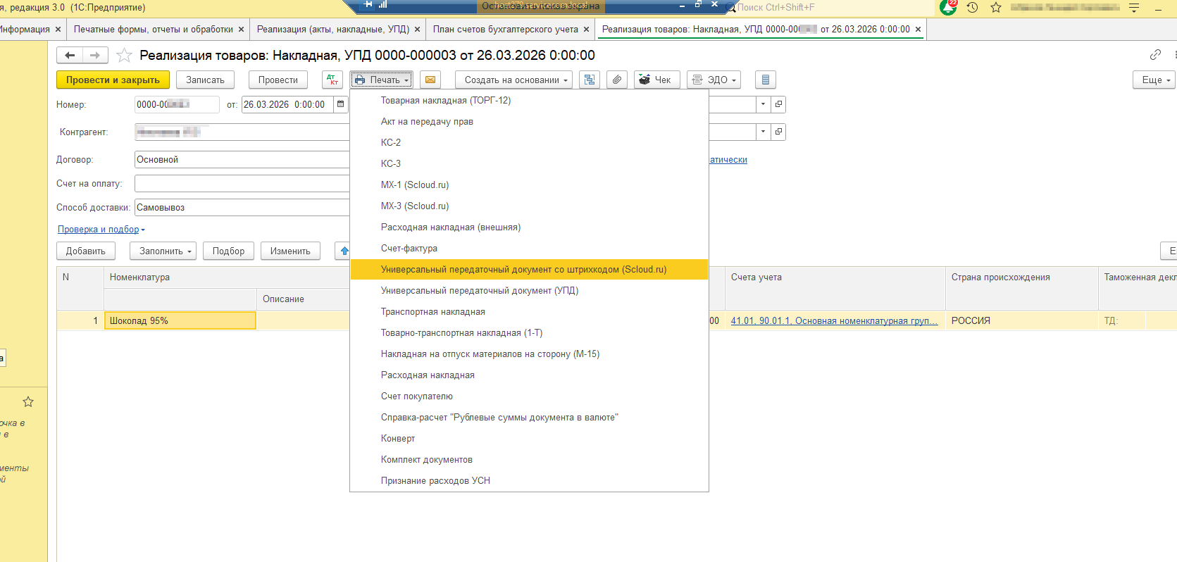This screenshot has width=1177, height=562.
Task: Click Изменить button
Action: 290,251
